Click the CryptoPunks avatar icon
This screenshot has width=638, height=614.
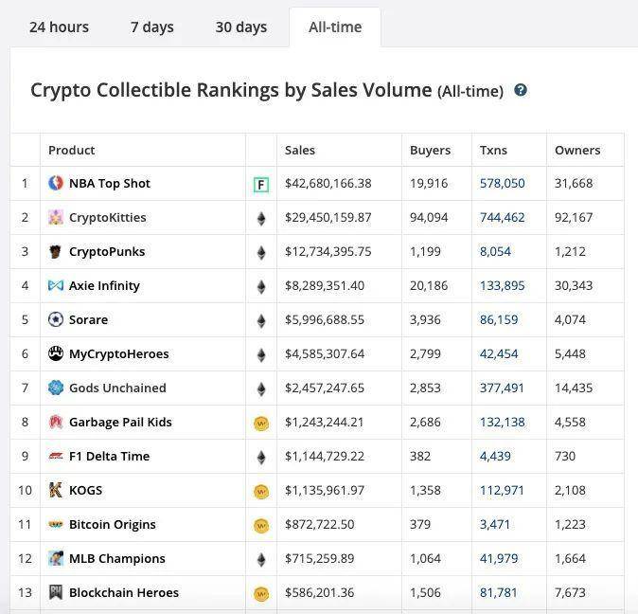(56, 252)
